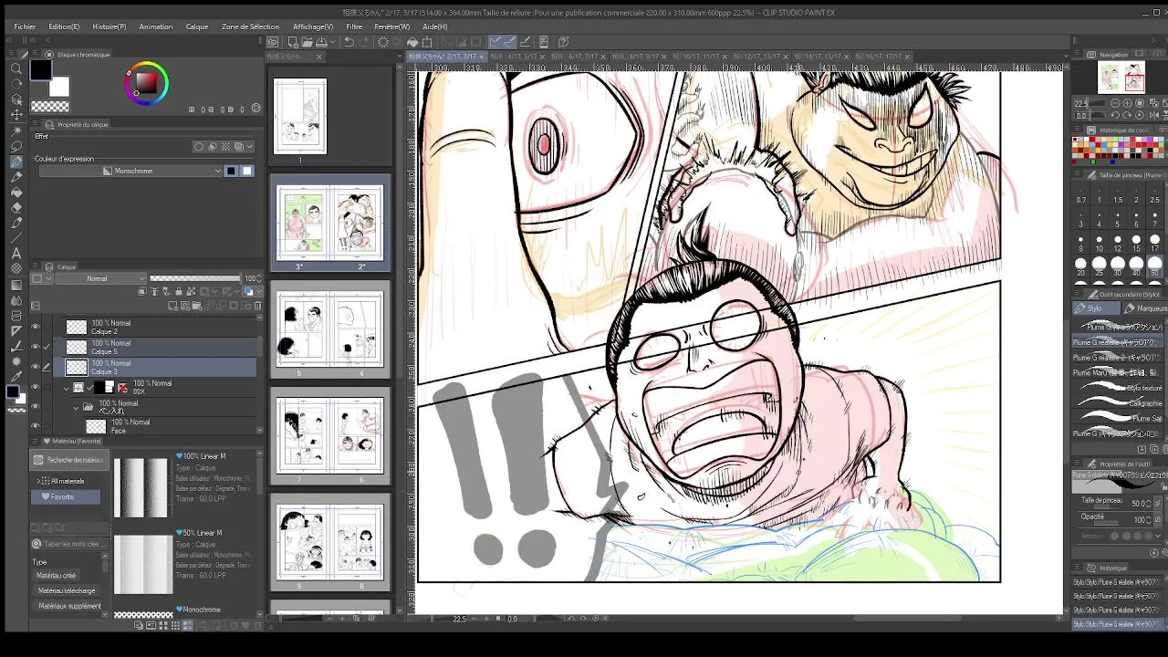Viewport: 1168px width, 657px height.
Task: Select the Favorite materials folder
Action: [x=66, y=497]
